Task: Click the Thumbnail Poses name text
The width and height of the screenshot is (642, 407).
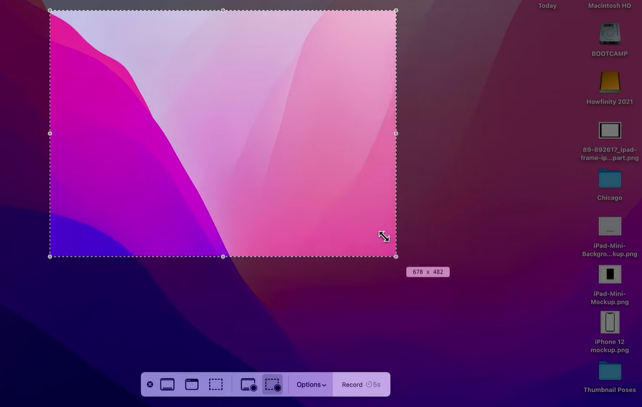Action: [610, 390]
